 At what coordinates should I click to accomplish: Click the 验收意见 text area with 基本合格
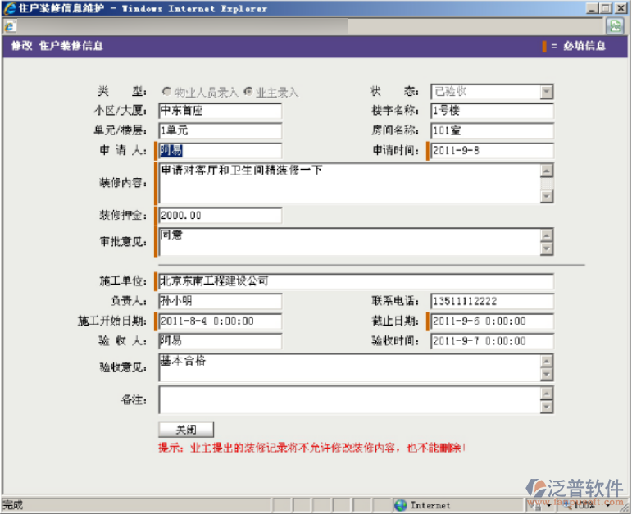pos(349,367)
